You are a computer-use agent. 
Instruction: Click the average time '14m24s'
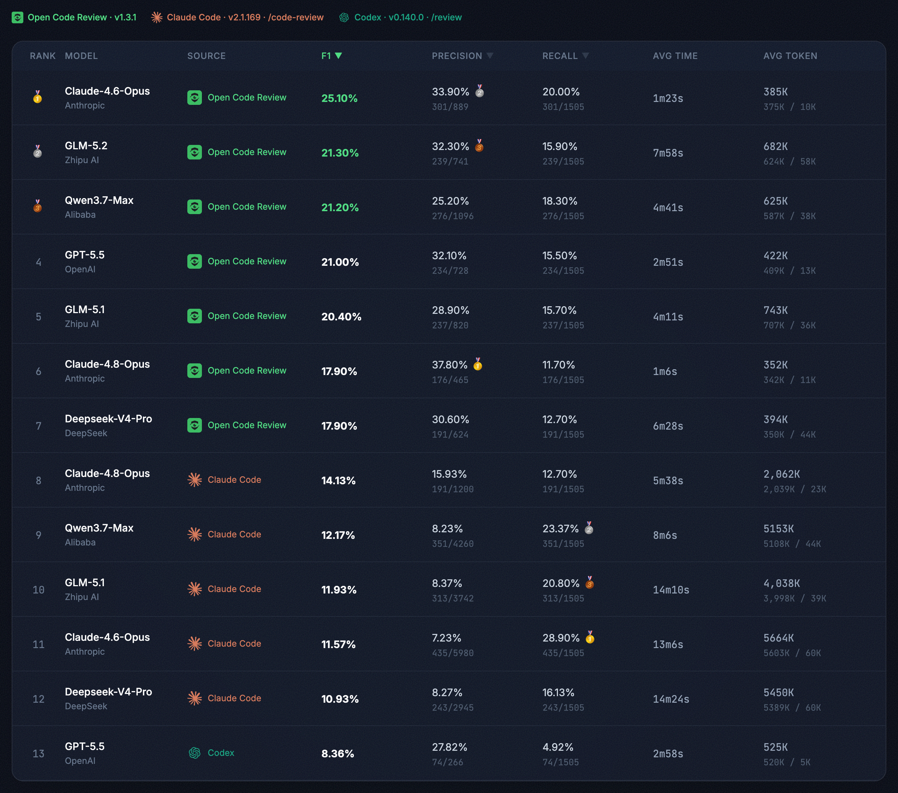tap(671, 699)
